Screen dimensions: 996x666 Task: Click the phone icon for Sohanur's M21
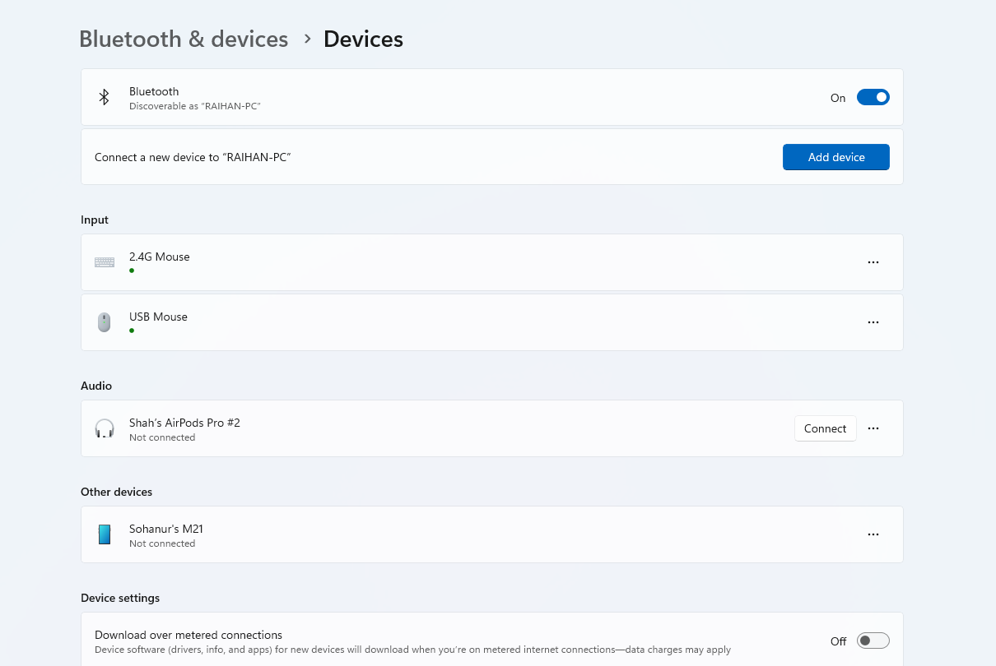[x=105, y=534]
